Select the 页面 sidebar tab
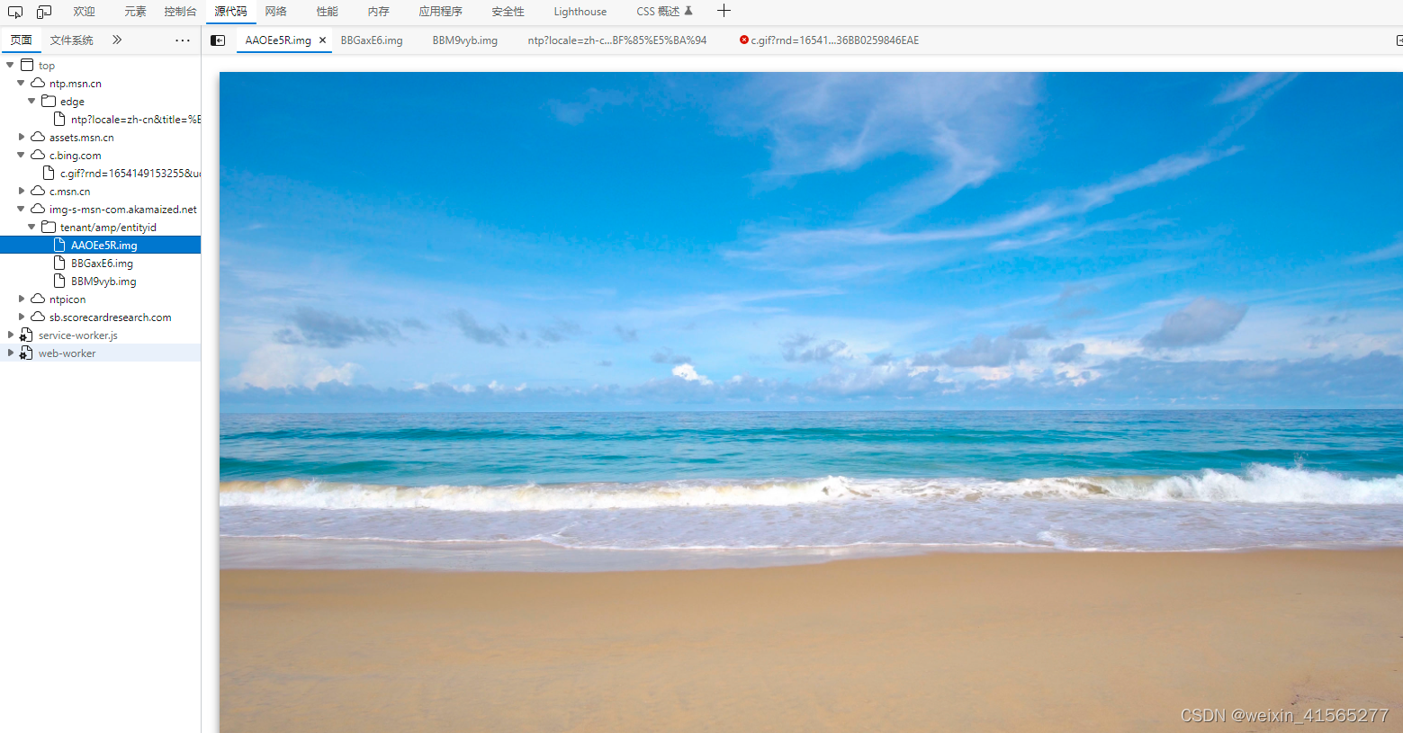The image size is (1403, 733). (21, 40)
